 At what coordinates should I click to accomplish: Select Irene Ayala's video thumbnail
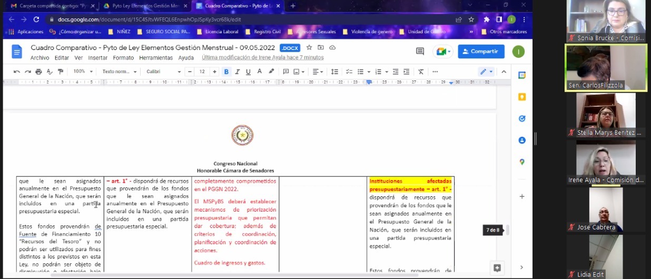tap(606, 162)
